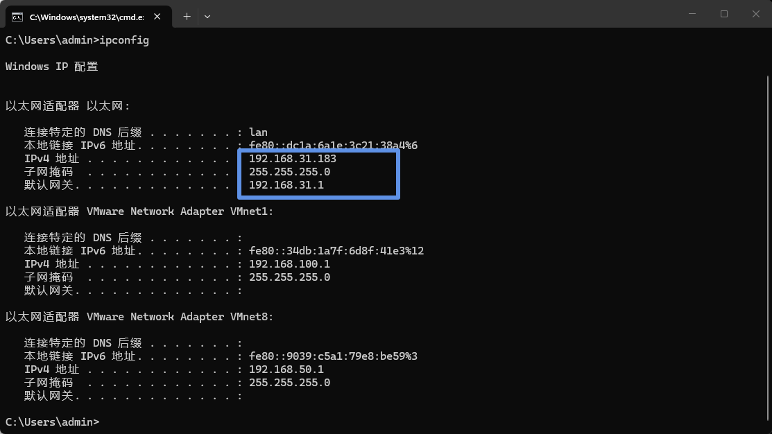Click the cmd icon on the terminal tab

tap(17, 16)
